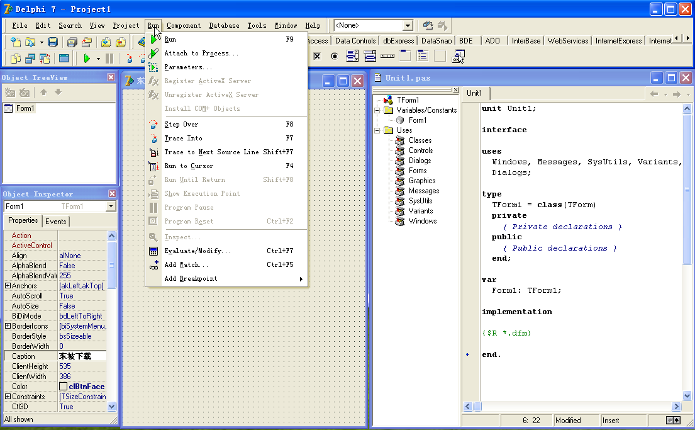Click the Toggle Form/Unit toolbar icon
The image size is (695, 430).
pyautogui.click(x=45, y=58)
